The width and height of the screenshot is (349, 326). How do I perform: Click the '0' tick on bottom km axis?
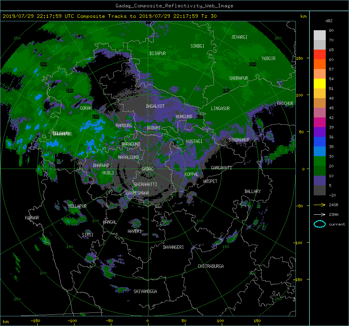(x=147, y=321)
